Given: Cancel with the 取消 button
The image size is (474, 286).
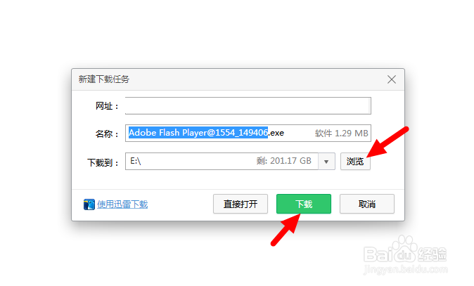Looking at the screenshot, I should click(x=366, y=204).
